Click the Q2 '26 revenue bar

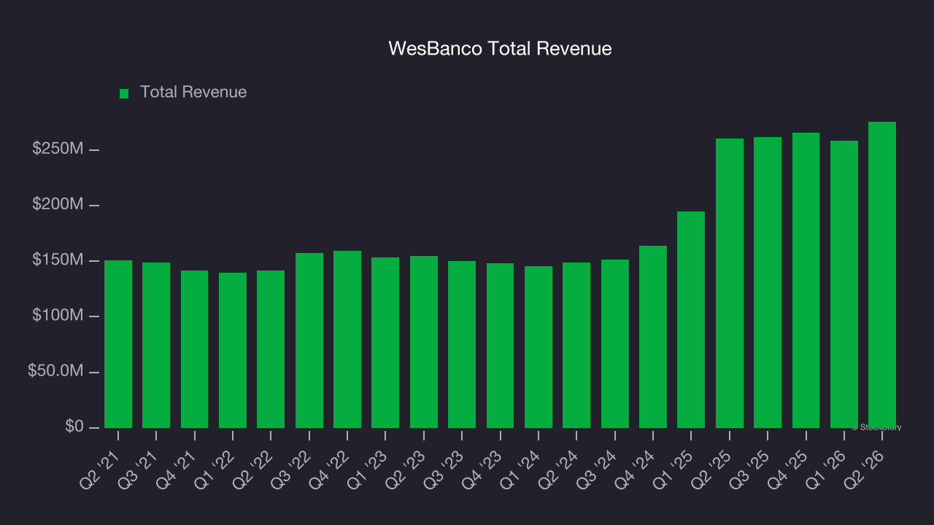[882, 275]
